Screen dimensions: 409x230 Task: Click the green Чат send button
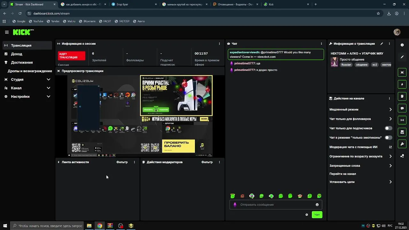317,215
